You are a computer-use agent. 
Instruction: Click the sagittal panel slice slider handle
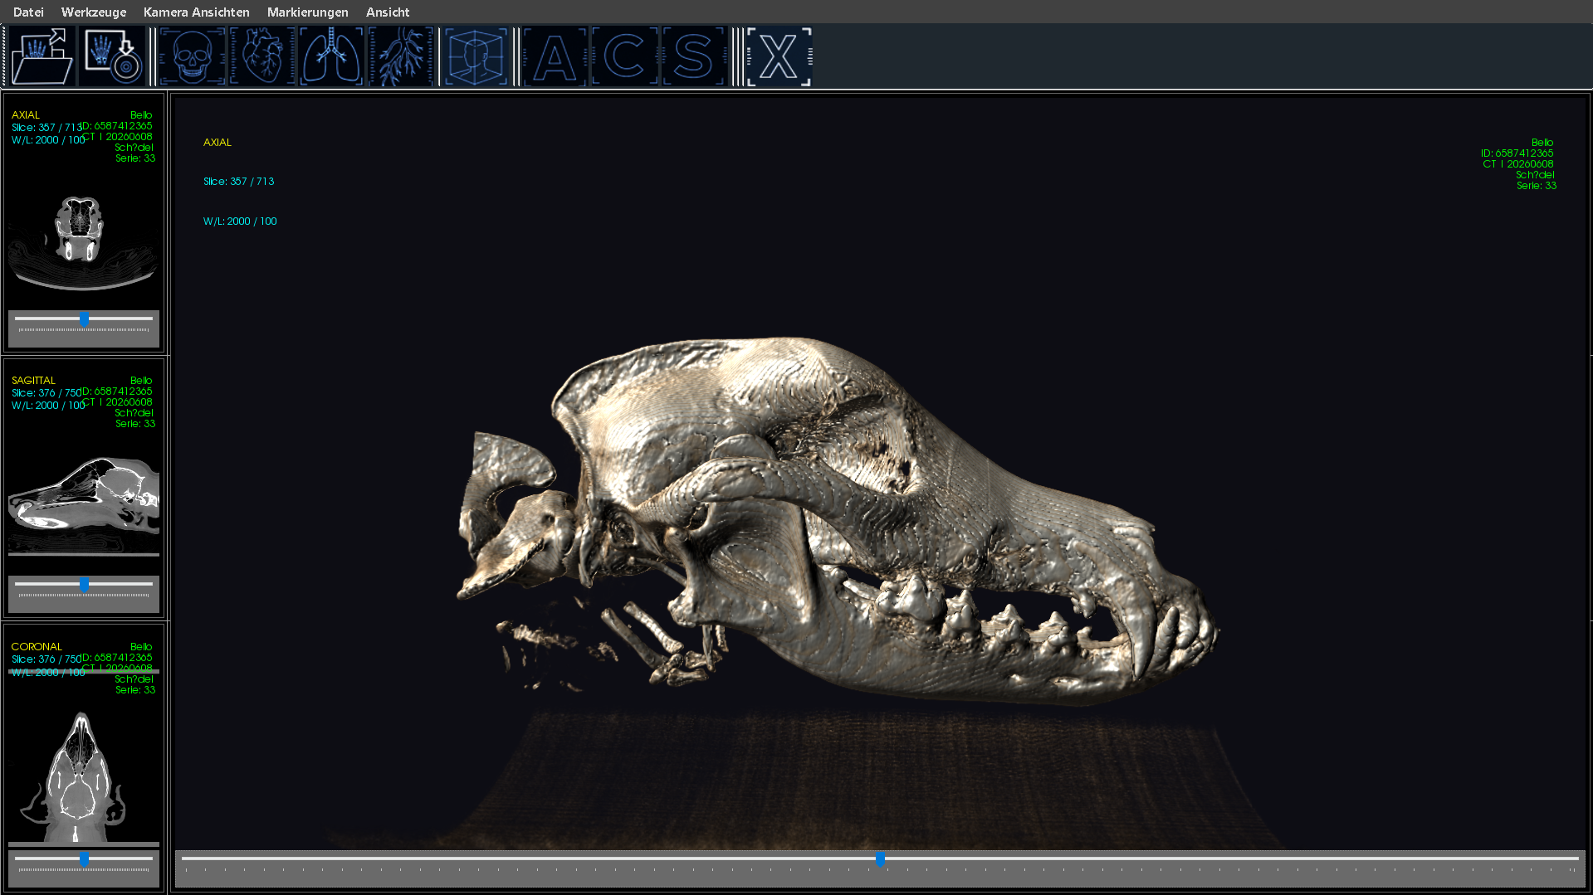pyautogui.click(x=84, y=585)
